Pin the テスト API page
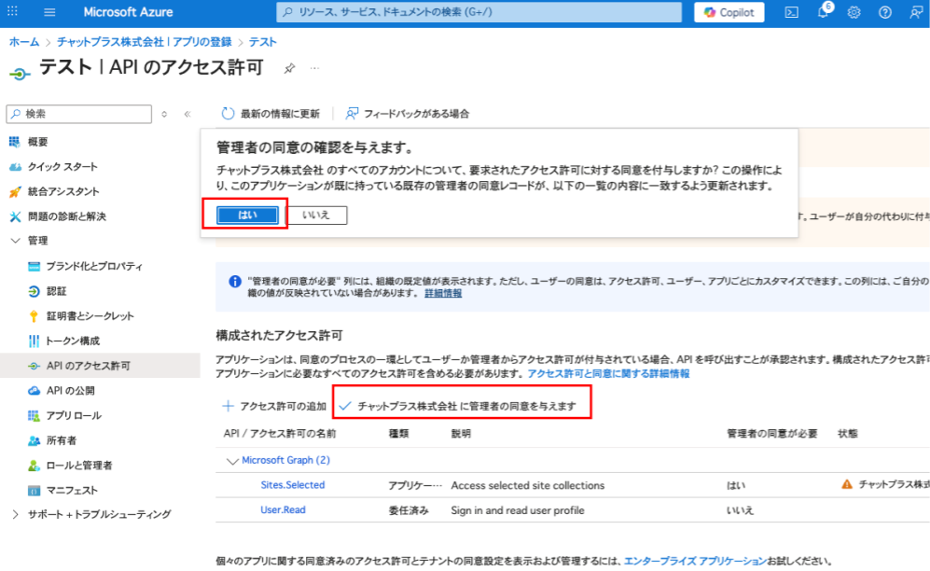The image size is (930, 571). [x=289, y=68]
